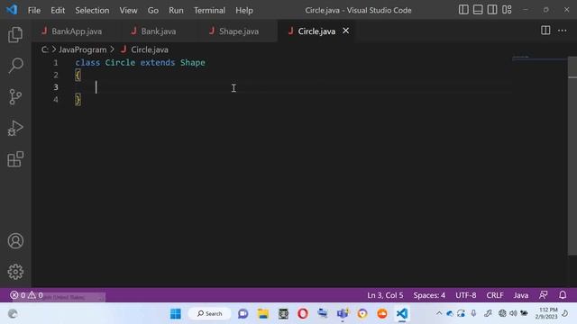Screen dimensions: 577x324
Task: Click the JavaProgram breadcrumb
Action: pos(82,49)
